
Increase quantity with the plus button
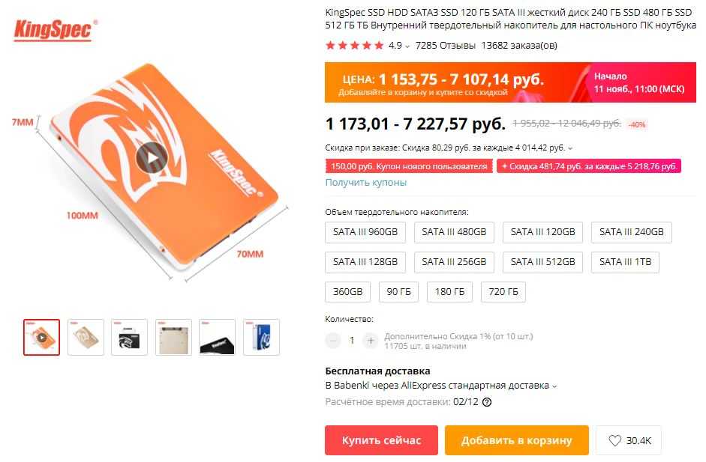point(371,341)
